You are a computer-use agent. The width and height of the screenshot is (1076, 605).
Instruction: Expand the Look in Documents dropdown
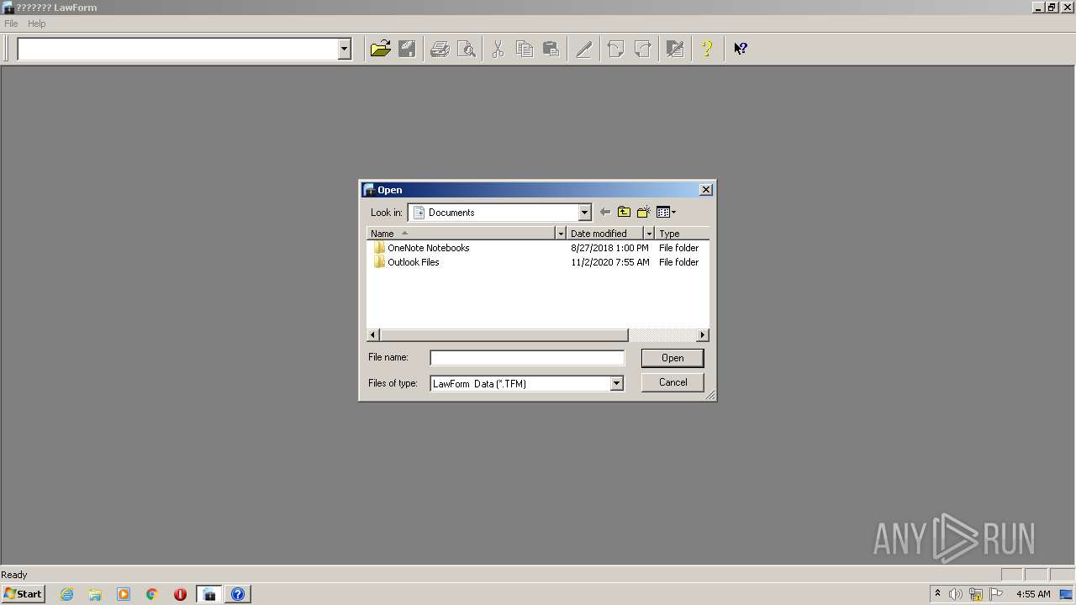click(x=584, y=213)
